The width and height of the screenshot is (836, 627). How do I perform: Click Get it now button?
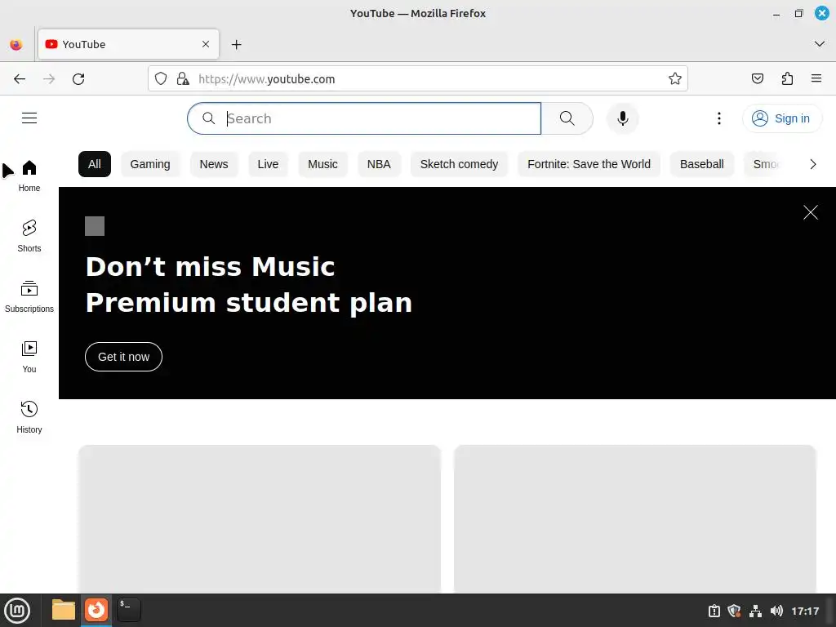click(x=124, y=357)
